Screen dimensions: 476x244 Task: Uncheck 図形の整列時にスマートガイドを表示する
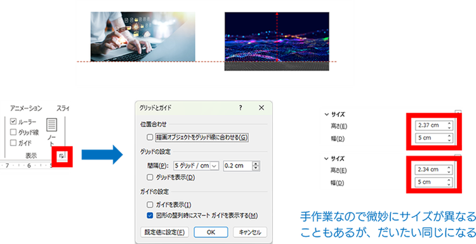click(150, 215)
